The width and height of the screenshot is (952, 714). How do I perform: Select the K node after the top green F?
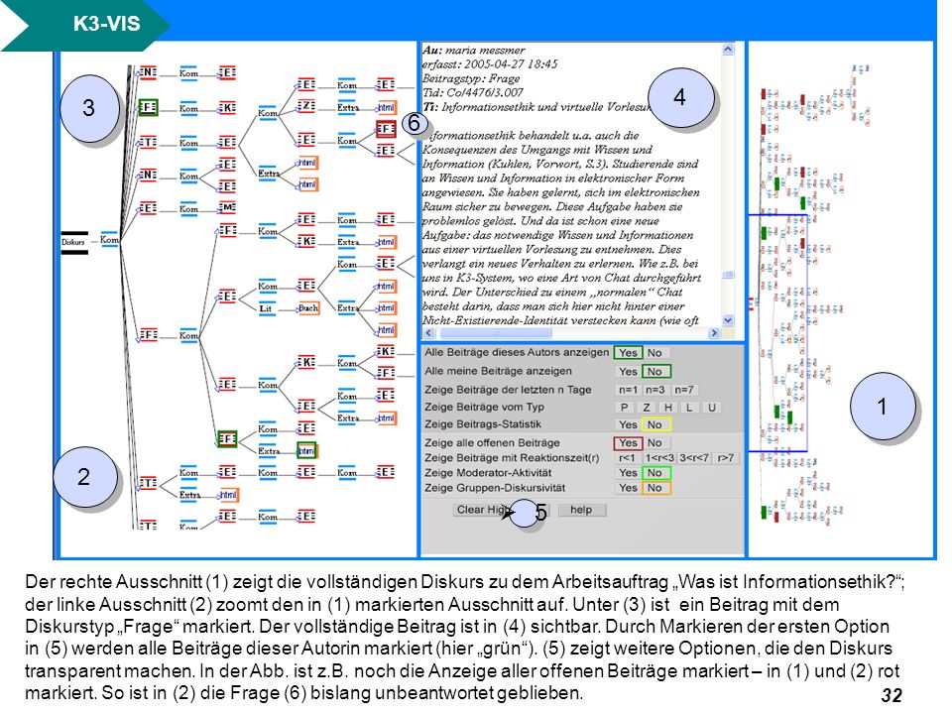[x=227, y=108]
